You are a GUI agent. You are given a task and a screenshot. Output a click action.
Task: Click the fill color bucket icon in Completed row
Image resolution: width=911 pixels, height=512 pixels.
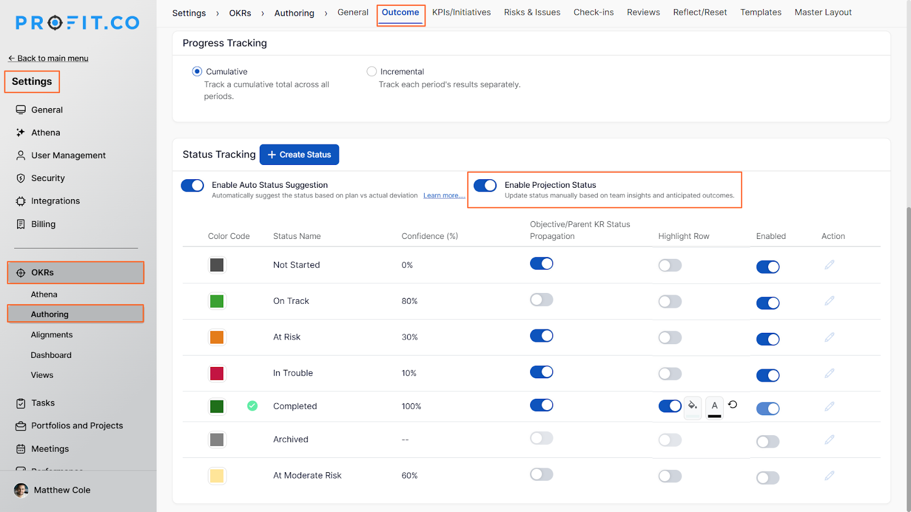tap(692, 406)
